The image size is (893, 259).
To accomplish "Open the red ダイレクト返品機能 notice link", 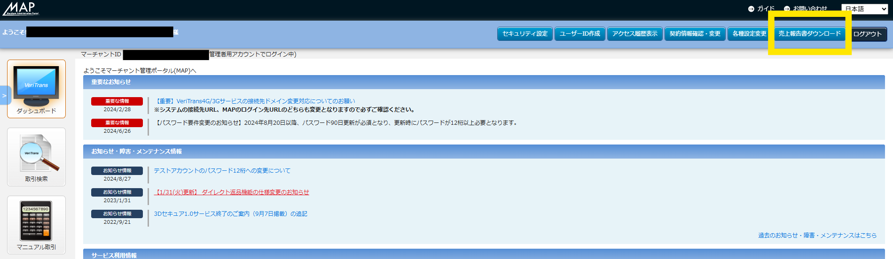I will [231, 192].
